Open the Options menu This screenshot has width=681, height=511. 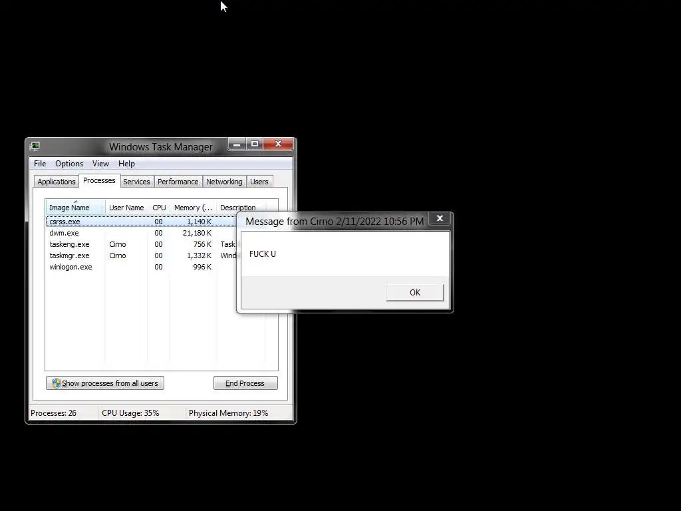[x=69, y=164]
